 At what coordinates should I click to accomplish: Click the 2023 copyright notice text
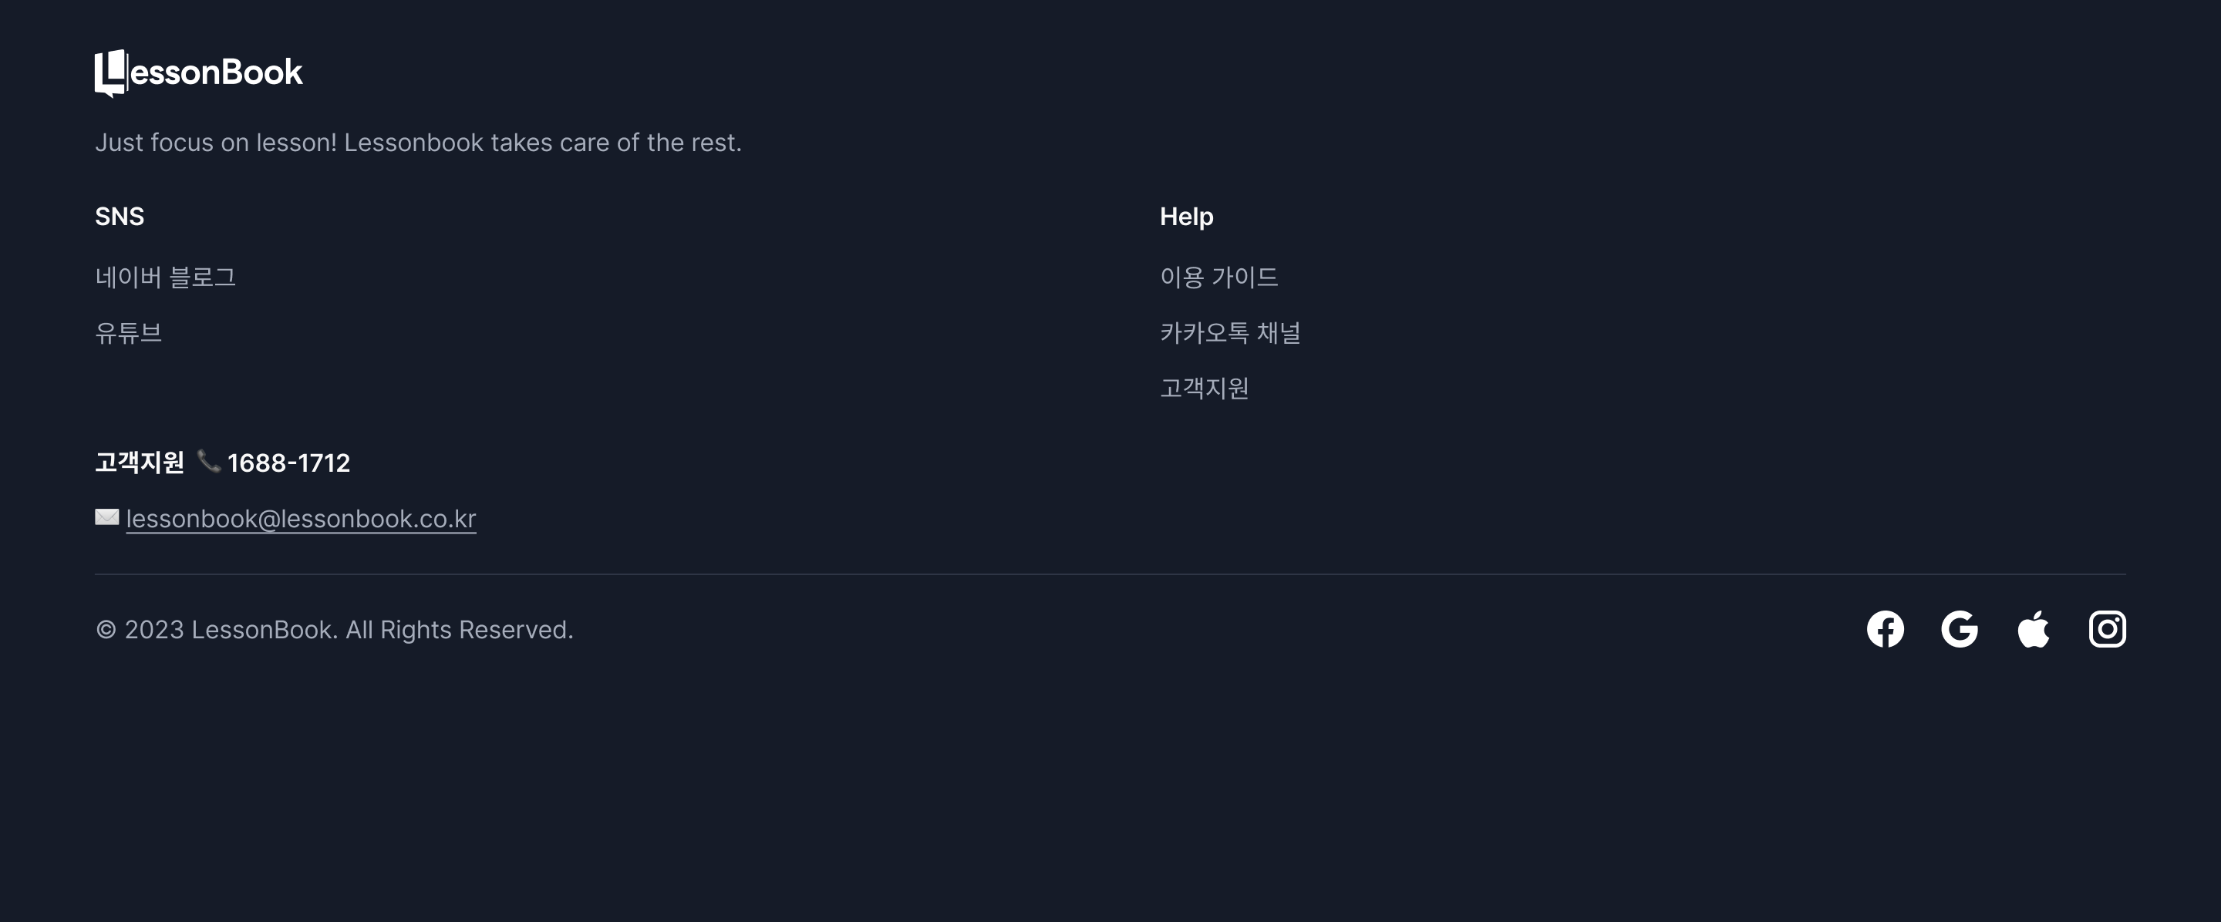(x=334, y=630)
